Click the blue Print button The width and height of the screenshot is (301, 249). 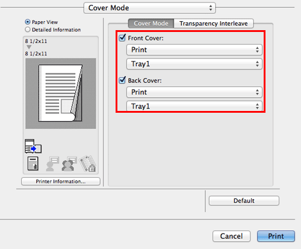[276, 236]
